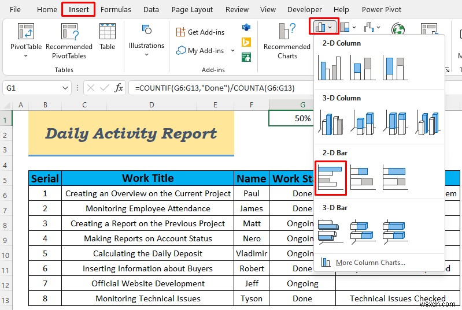The width and height of the screenshot is (462, 310).
Task: Click the Insert Function fx button
Action: (x=119, y=88)
